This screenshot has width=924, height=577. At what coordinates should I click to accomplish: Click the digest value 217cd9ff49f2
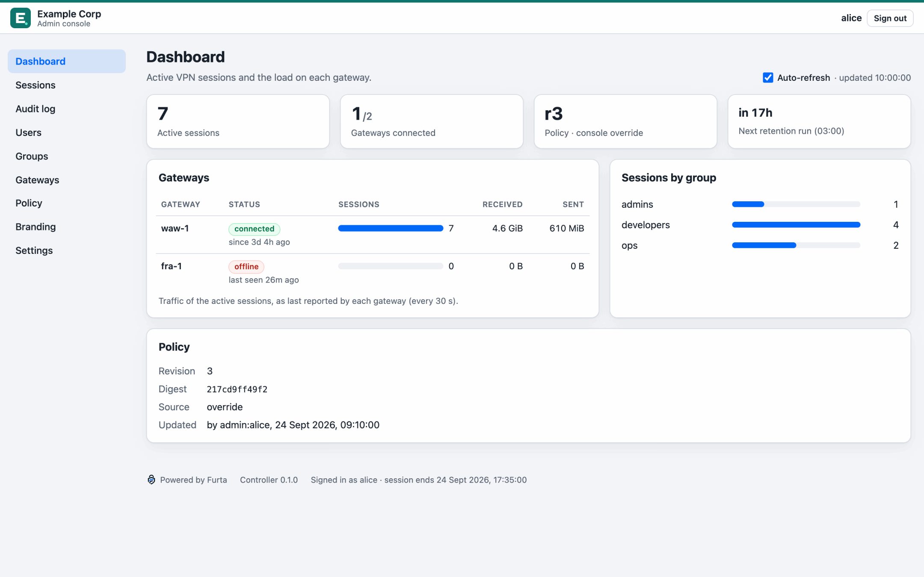pos(237,389)
